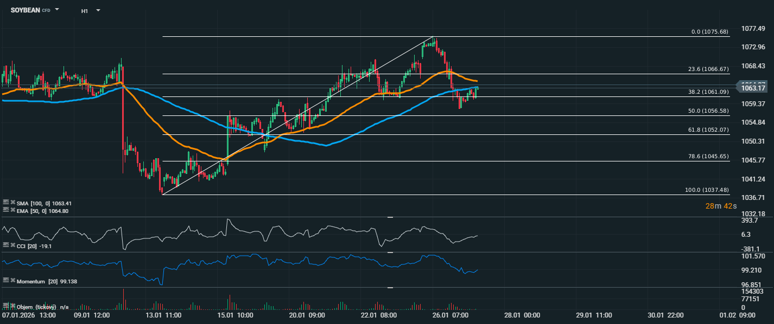Image resolution: width=774 pixels, height=324 pixels.
Task: Click resize handle above the Momentum panel
Action: point(390,252)
